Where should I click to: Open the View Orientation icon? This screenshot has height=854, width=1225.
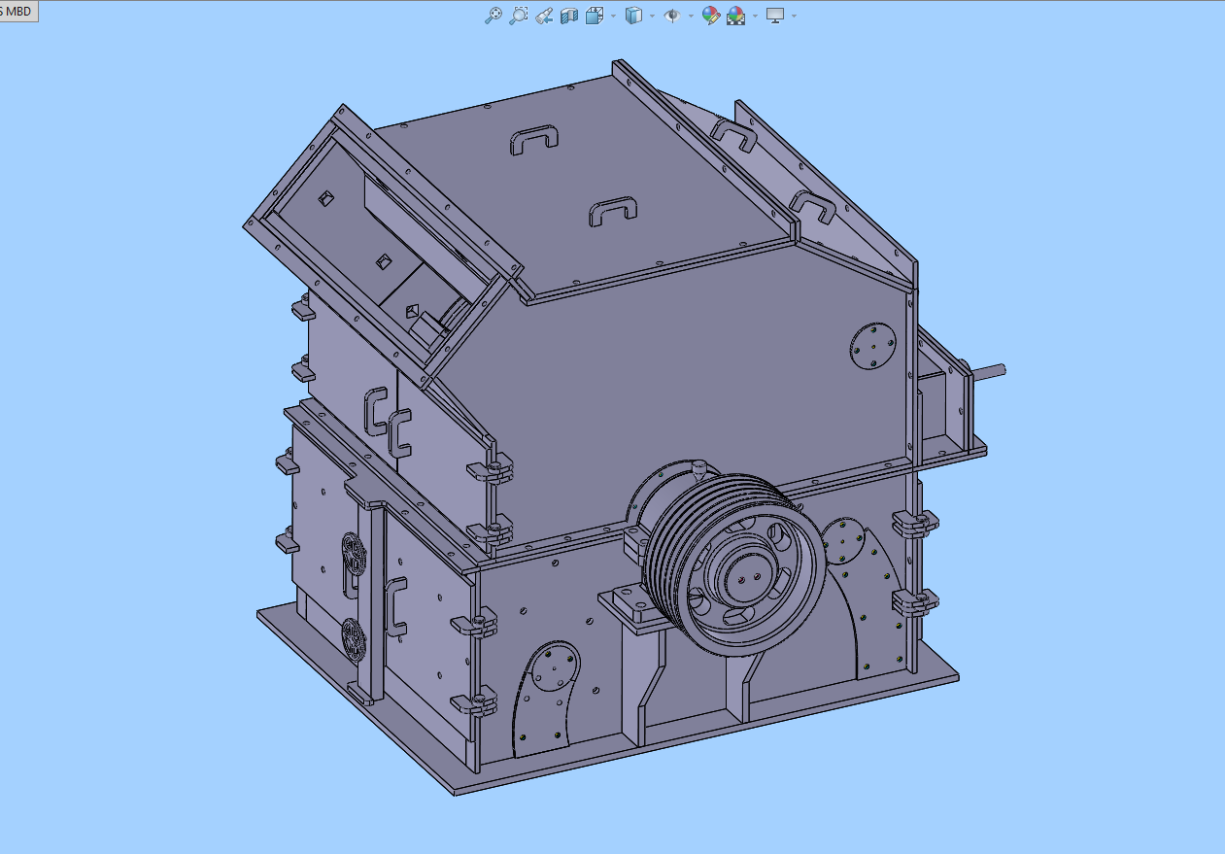coord(595,16)
